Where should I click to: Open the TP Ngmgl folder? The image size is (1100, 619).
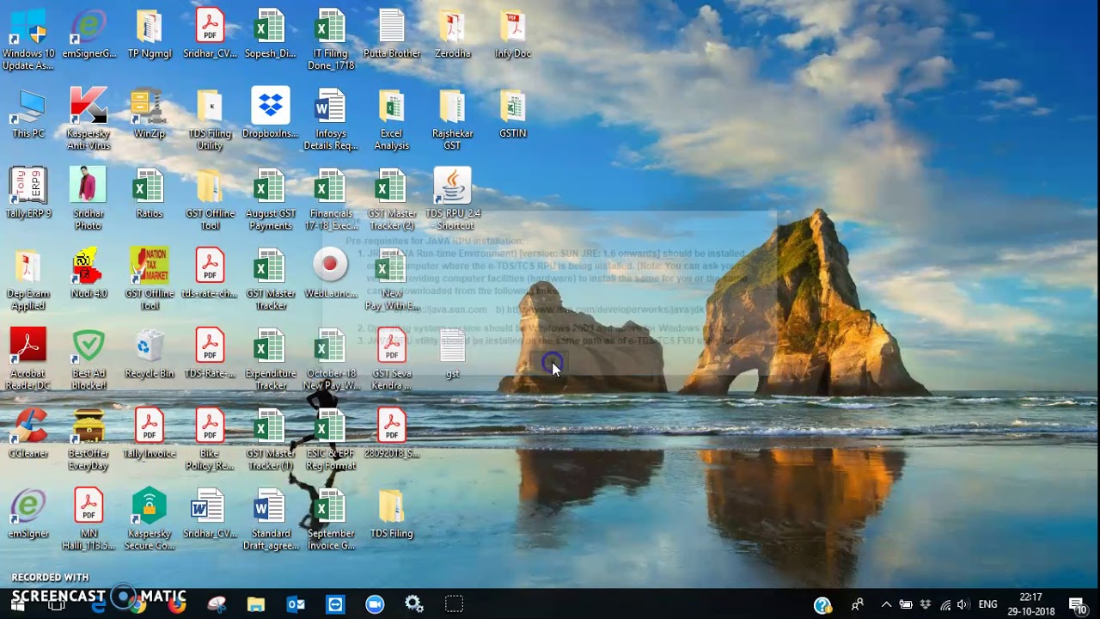pyautogui.click(x=149, y=33)
